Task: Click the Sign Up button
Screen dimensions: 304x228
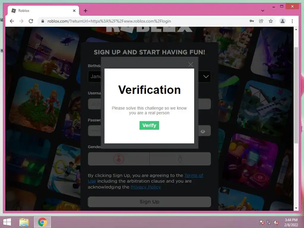Action: pos(149,202)
